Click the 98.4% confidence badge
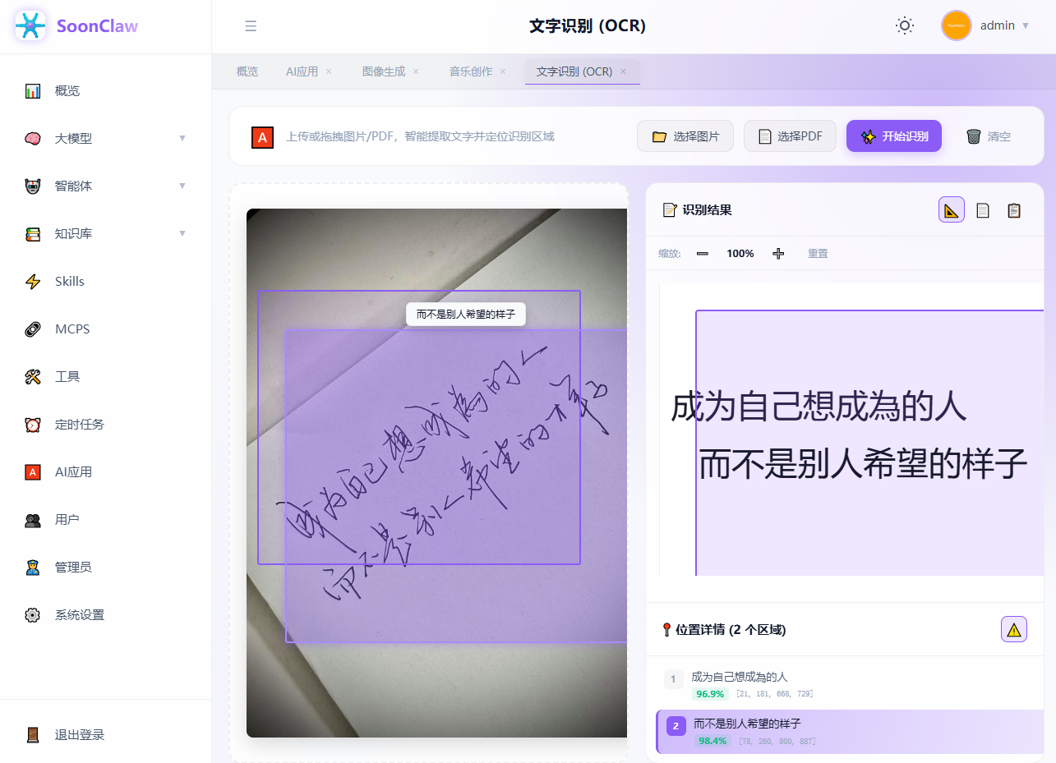1056x763 pixels. click(x=712, y=741)
